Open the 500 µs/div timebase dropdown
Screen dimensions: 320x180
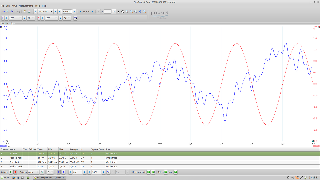[45, 12]
